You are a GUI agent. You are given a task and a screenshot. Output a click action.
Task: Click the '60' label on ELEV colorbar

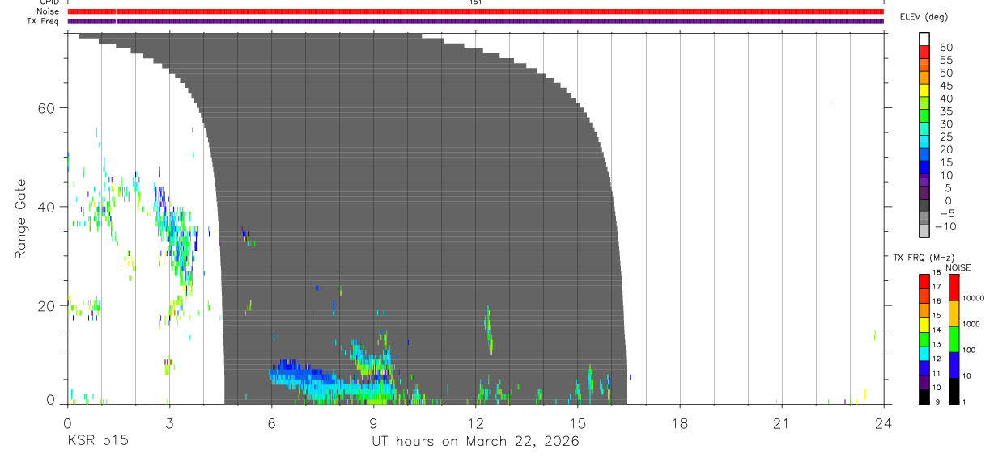point(945,48)
